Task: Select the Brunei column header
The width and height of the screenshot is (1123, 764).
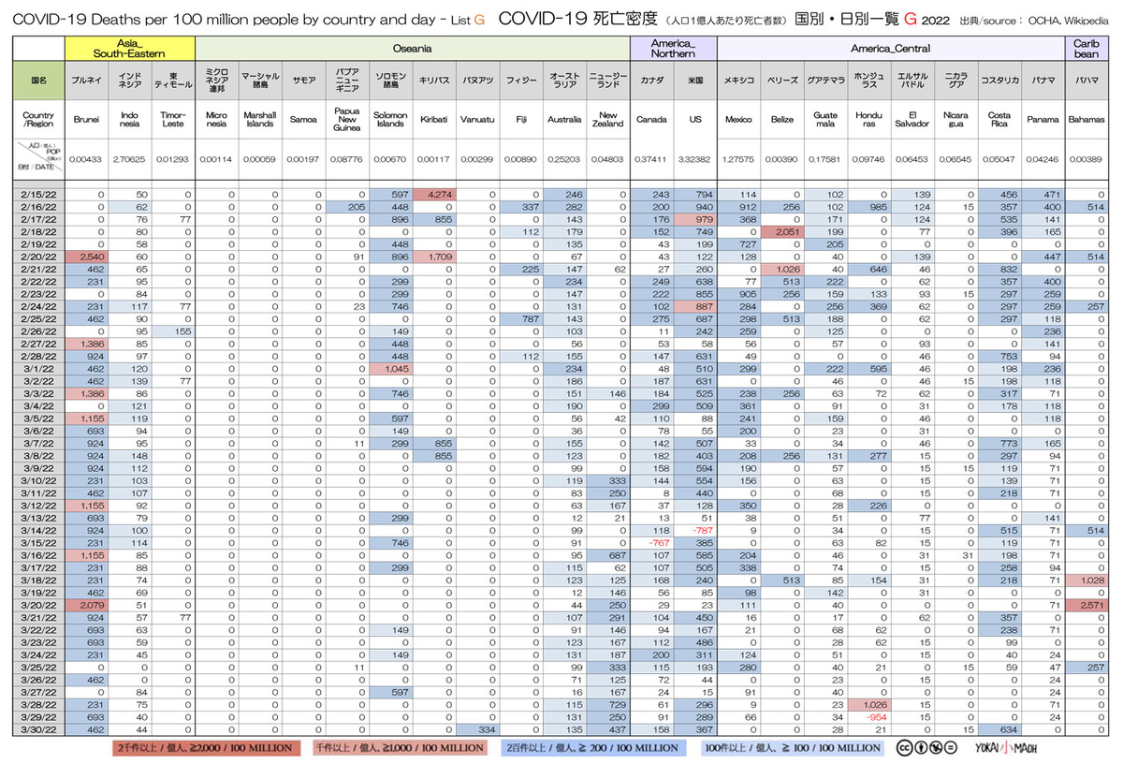Action: 86,120
